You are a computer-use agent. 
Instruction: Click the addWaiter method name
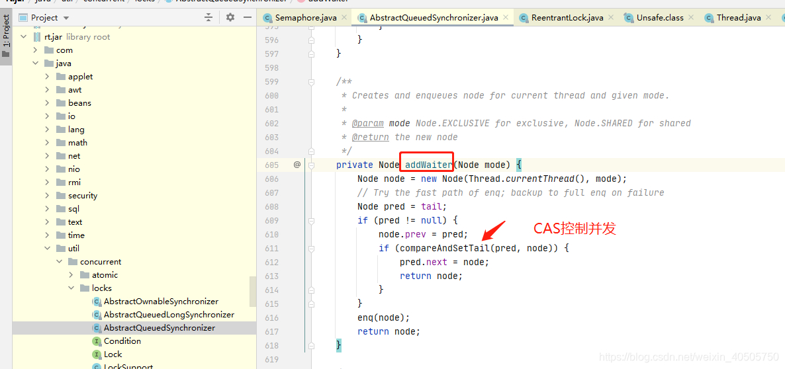point(428,165)
